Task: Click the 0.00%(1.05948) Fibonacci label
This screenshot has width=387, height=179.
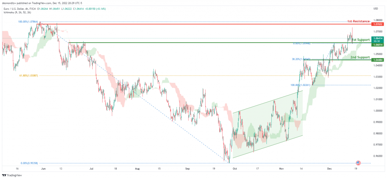Action: [302, 43]
